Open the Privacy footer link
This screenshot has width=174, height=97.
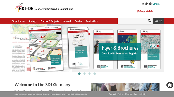tap(121, 94)
